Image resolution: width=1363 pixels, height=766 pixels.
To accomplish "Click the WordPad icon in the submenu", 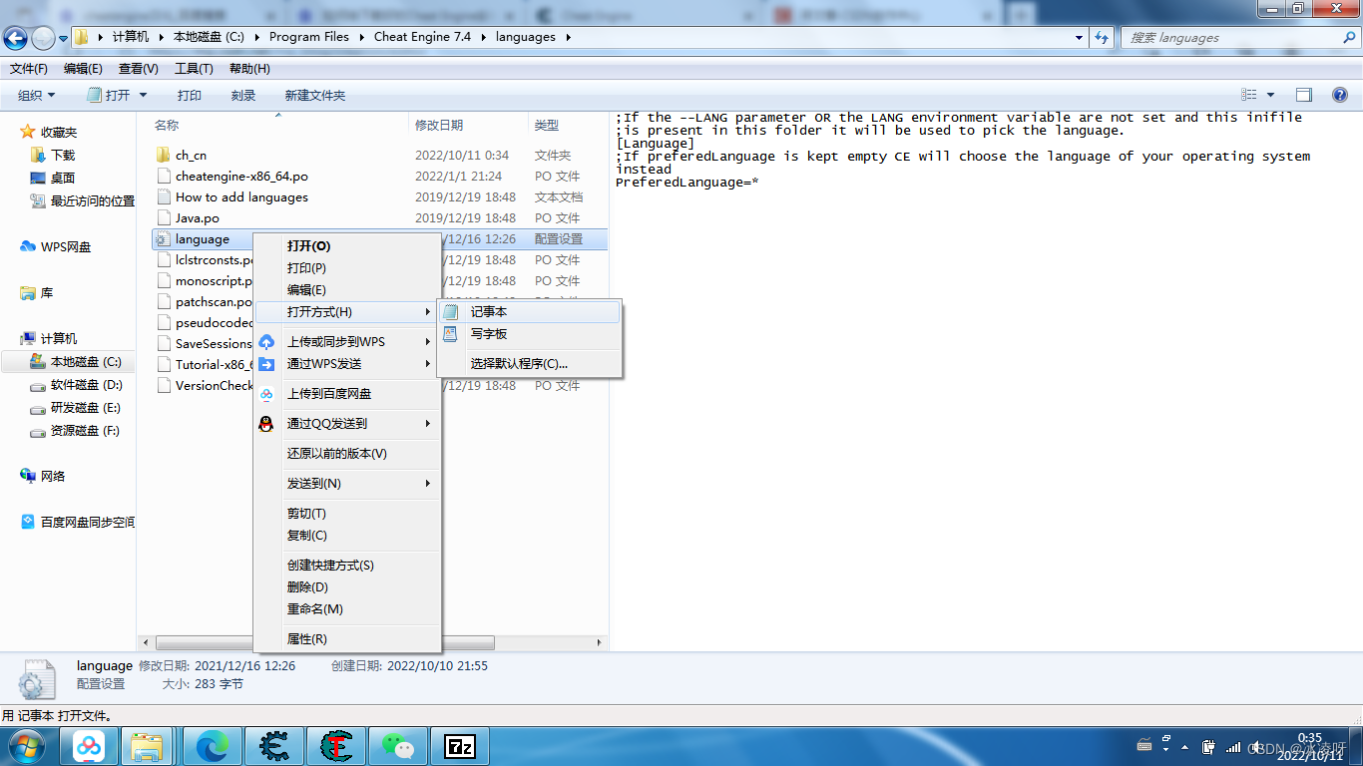I will coord(451,334).
